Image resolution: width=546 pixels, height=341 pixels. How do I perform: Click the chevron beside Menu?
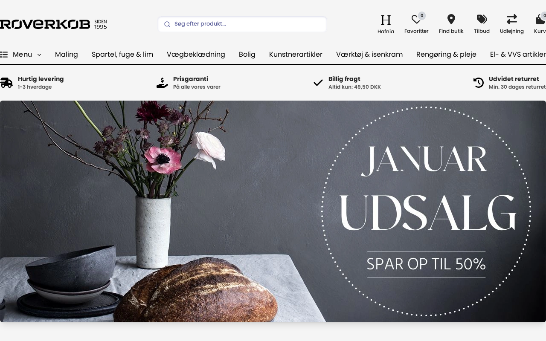tap(39, 55)
